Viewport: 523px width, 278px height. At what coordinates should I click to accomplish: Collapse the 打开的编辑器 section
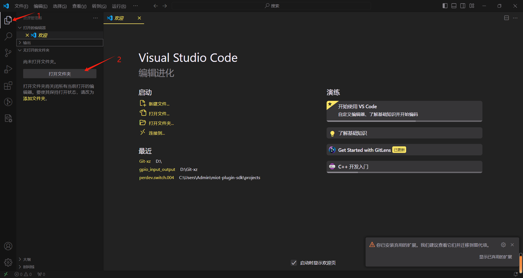tap(60, 28)
